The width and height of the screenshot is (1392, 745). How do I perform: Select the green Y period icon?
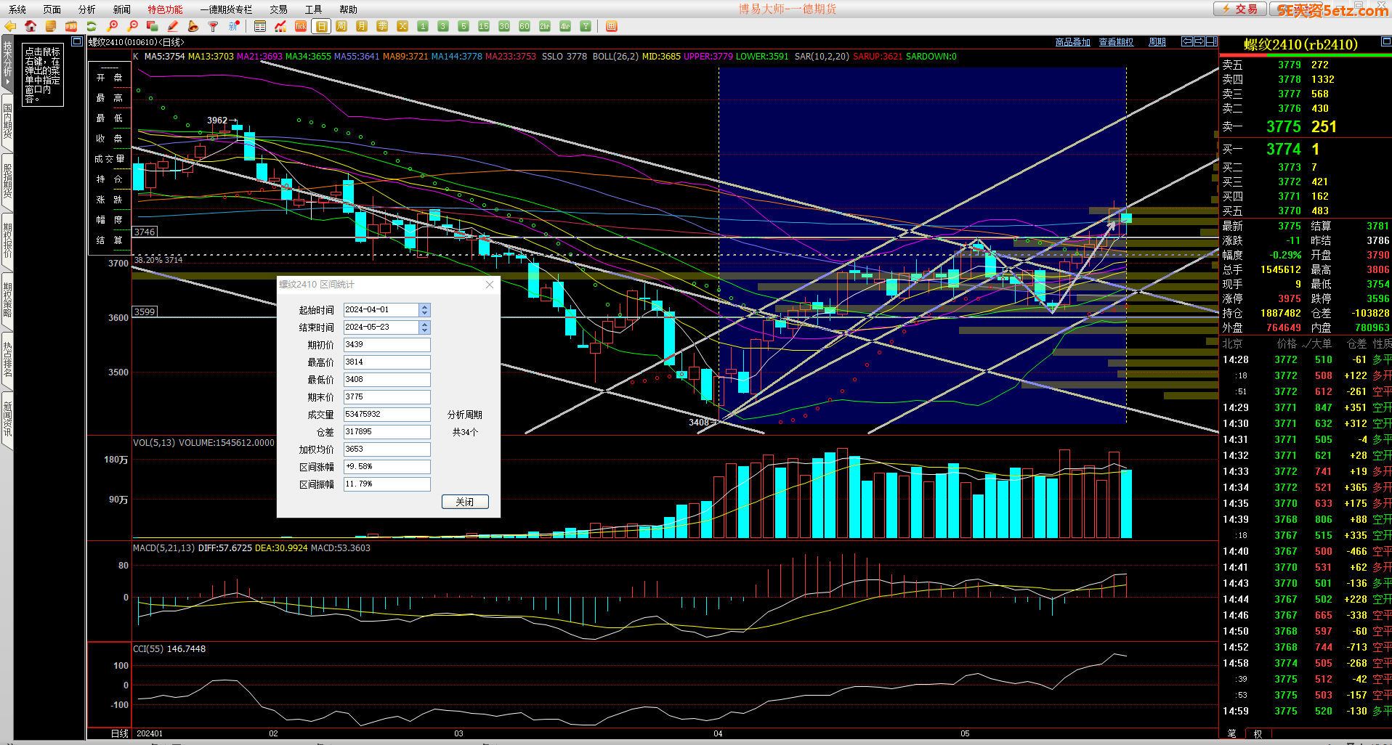tap(586, 26)
